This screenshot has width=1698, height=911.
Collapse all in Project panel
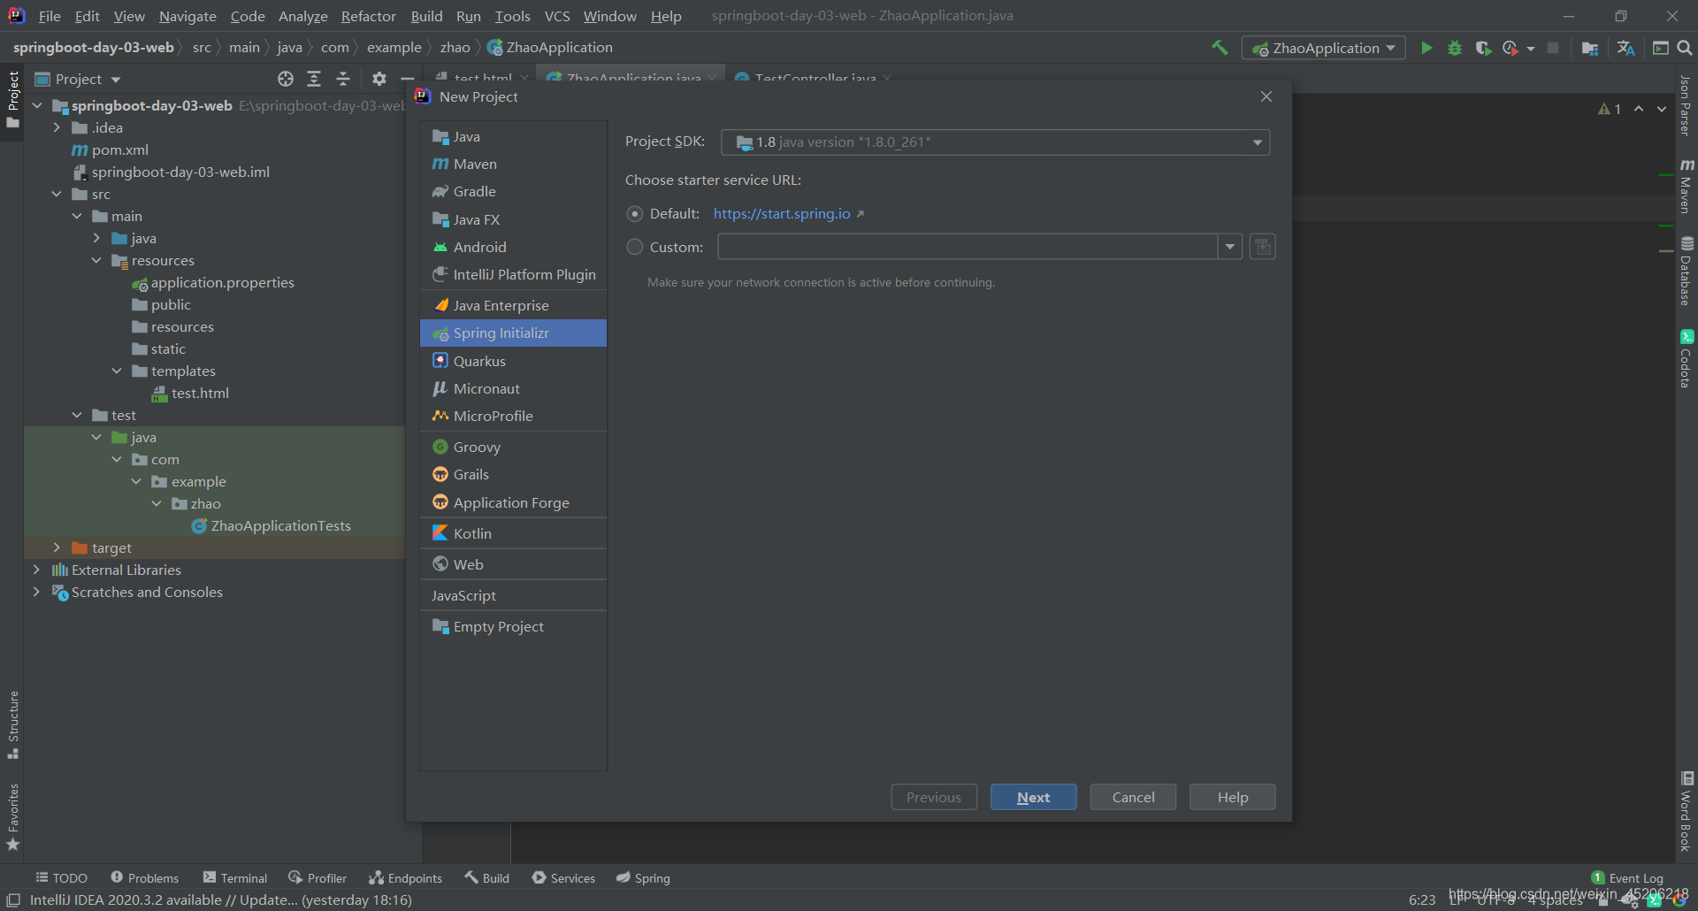pyautogui.click(x=343, y=79)
